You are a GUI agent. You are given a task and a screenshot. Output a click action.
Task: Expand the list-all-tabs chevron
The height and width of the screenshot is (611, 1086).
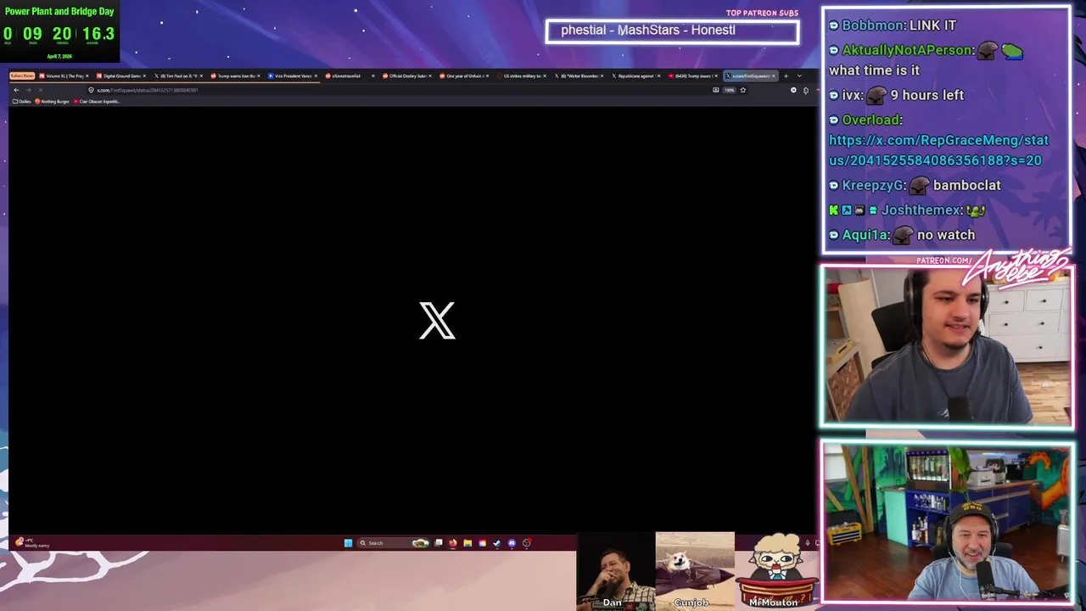tap(799, 76)
